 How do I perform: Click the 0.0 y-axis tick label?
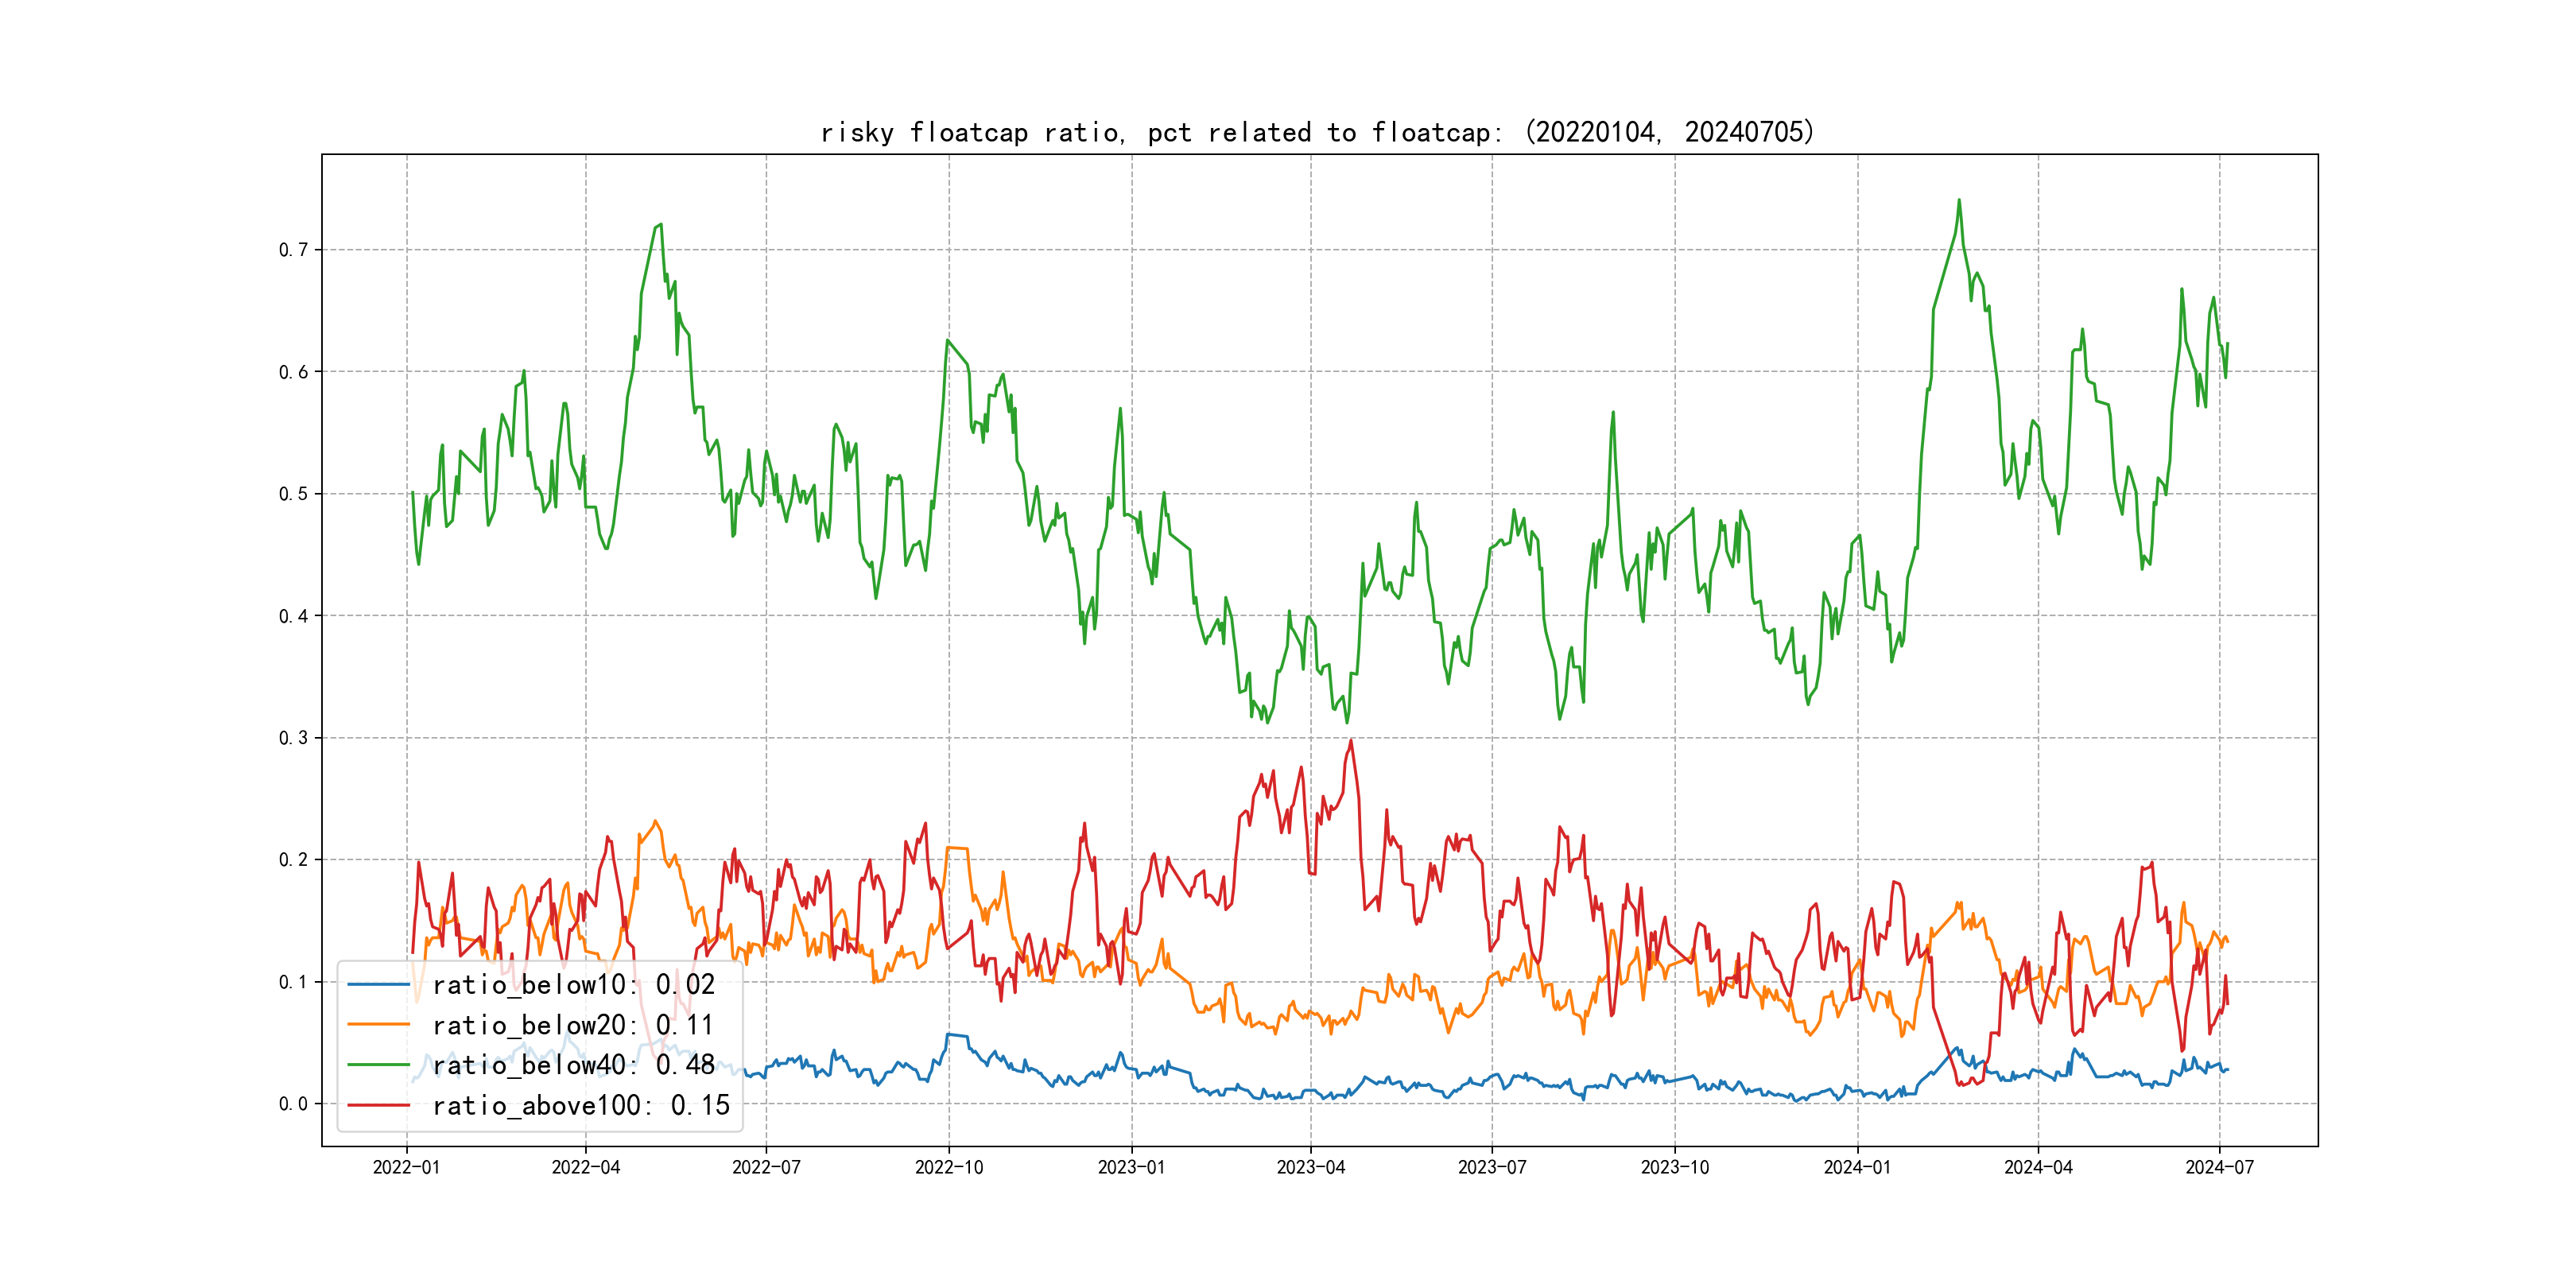point(293,1104)
